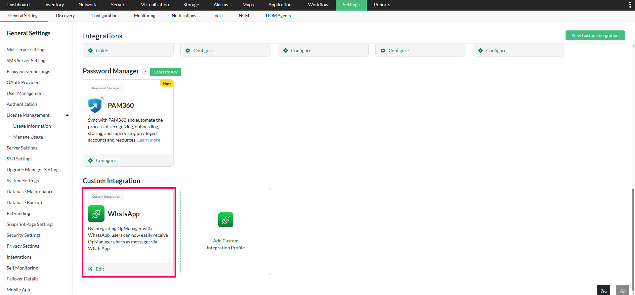Open the ITOM Agents tab
Viewport: 635px width, 295px height.
click(x=278, y=16)
